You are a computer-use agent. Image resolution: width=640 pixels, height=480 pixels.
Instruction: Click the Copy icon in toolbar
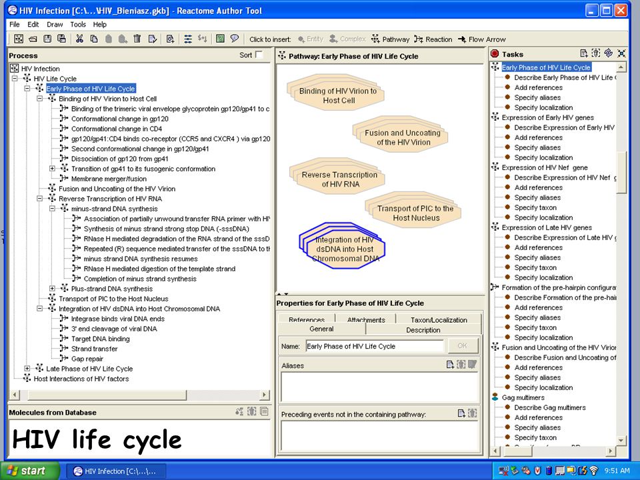point(94,39)
